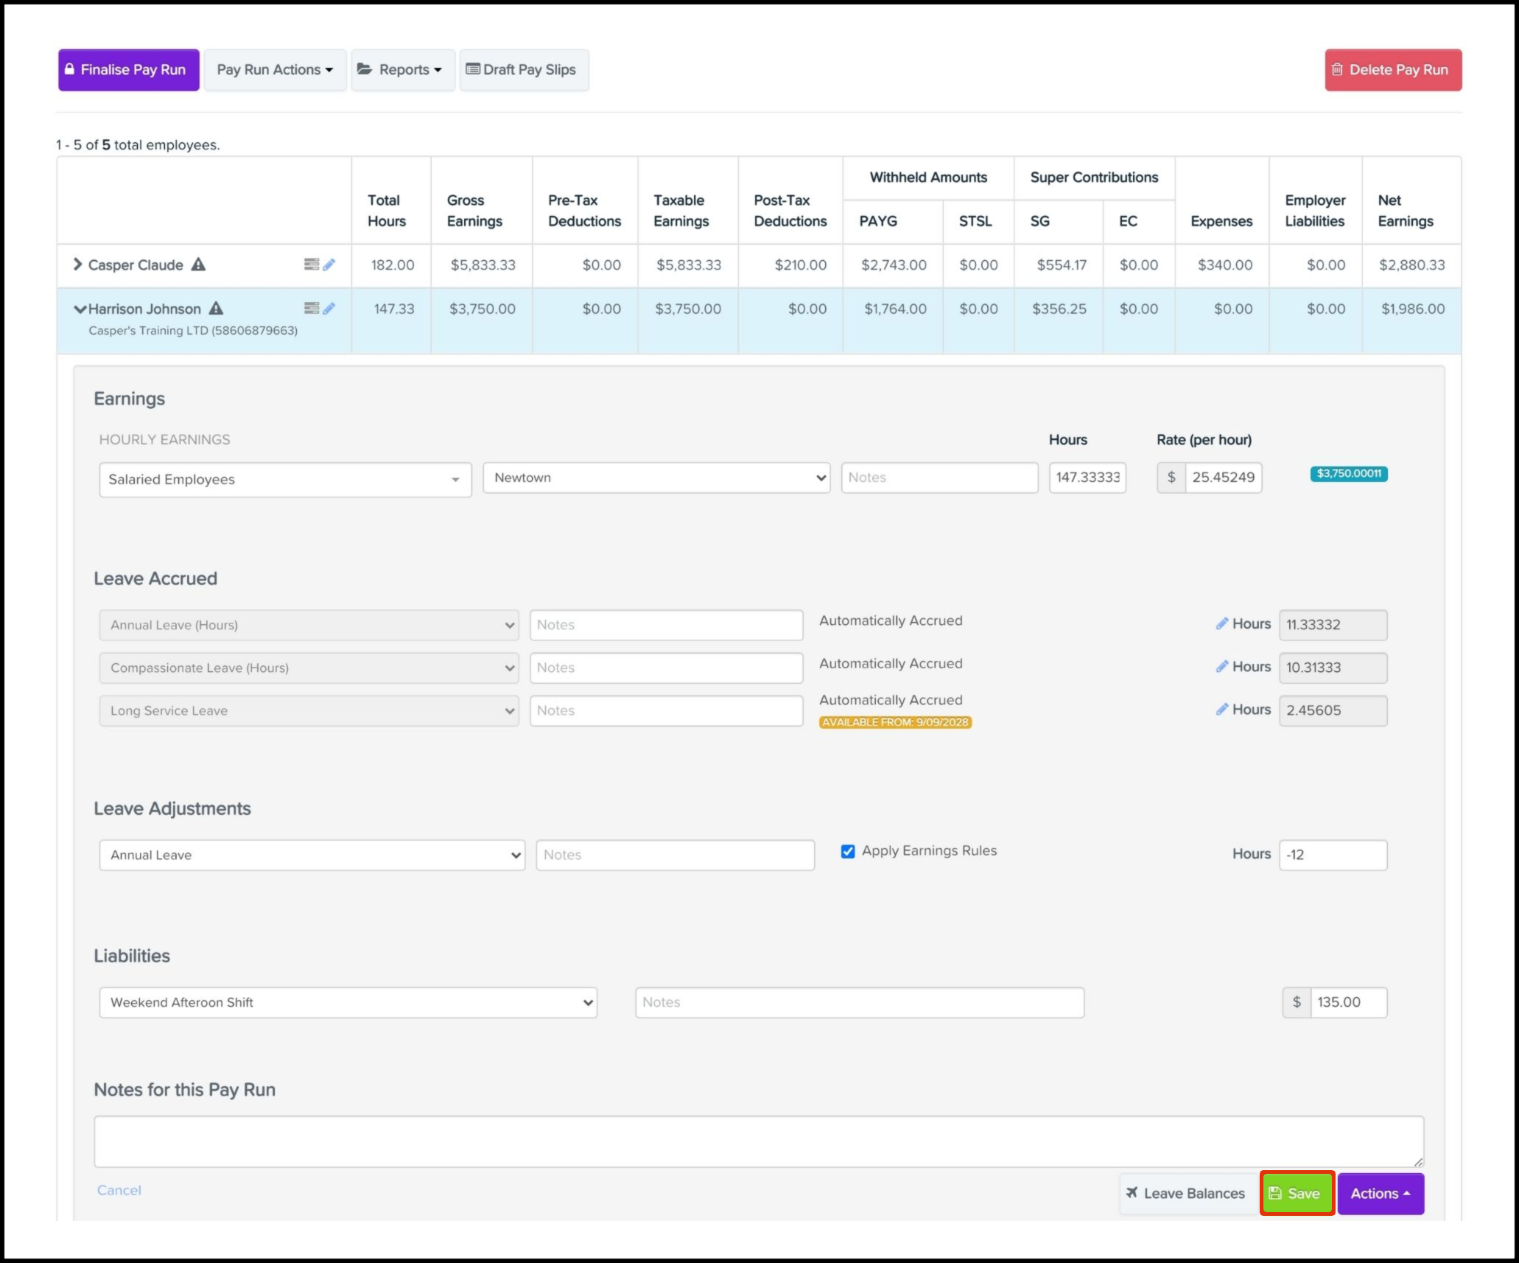
Task: Open Reports menu
Action: click(x=403, y=70)
